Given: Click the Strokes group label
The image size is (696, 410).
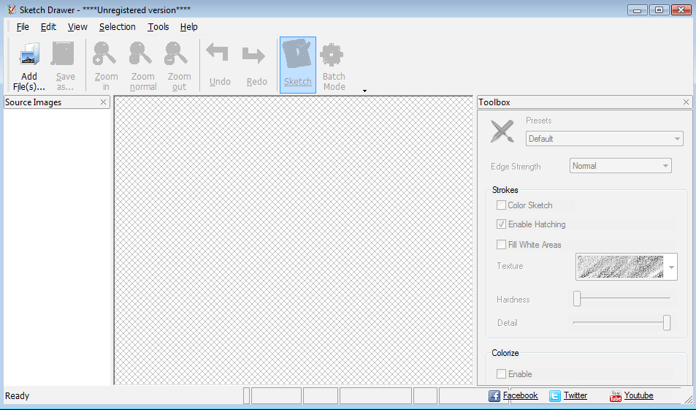Looking at the screenshot, I should (x=505, y=190).
